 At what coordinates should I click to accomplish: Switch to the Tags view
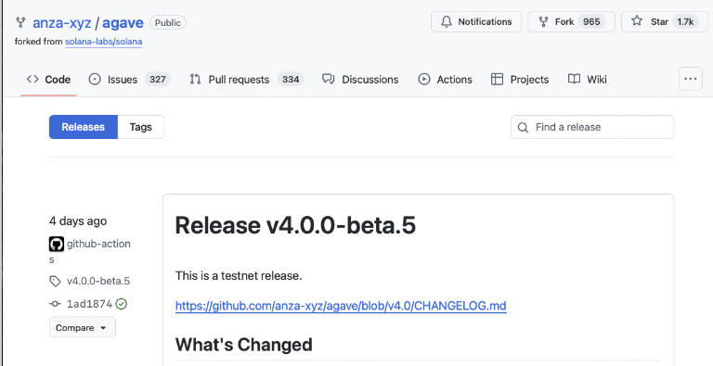tap(140, 127)
